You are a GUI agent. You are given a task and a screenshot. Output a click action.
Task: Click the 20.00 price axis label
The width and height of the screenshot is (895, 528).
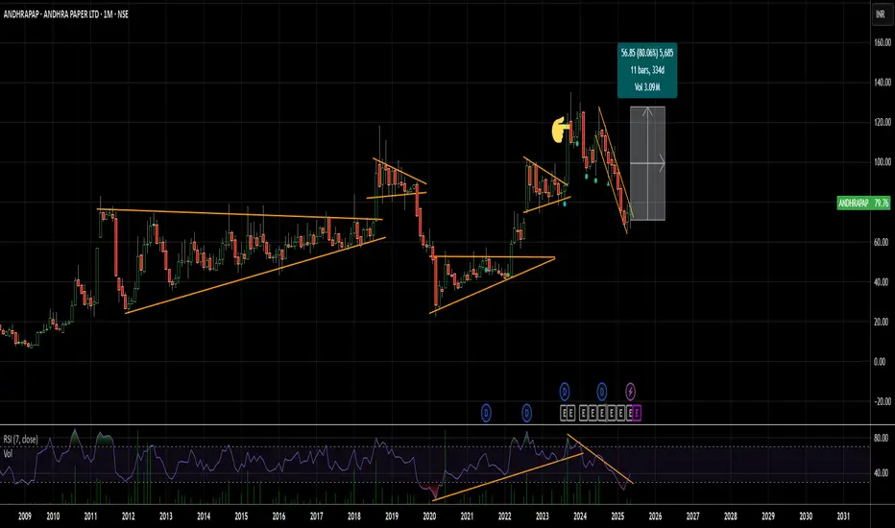[x=882, y=322]
